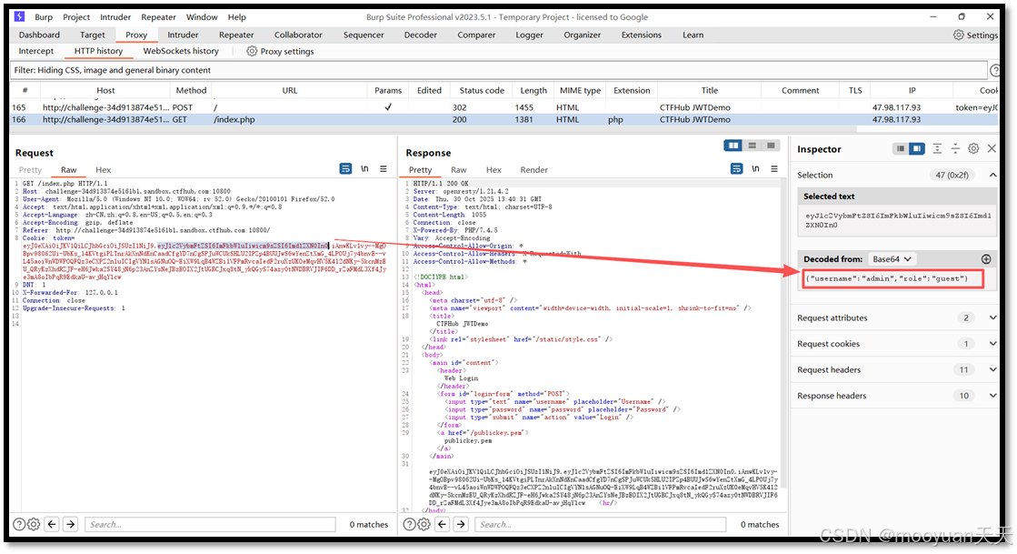Open Inspector settings gear
The height and width of the screenshot is (554, 1017).
coord(973,148)
